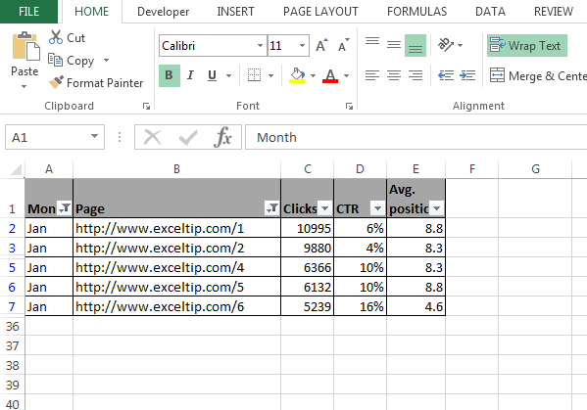Image resolution: width=587 pixels, height=410 pixels.
Task: Open the font size dropdown
Action: coord(302,46)
